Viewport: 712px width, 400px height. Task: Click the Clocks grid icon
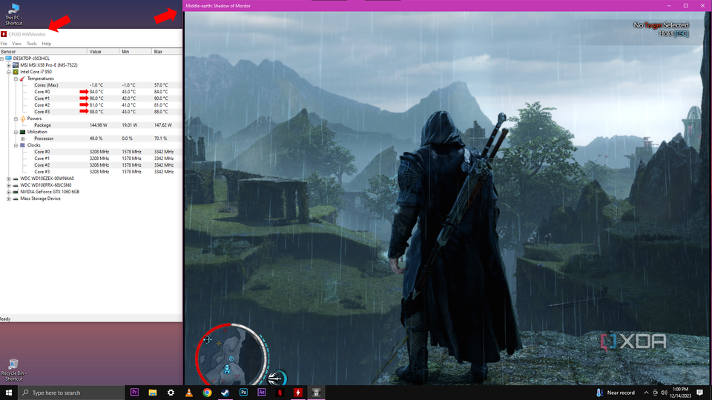pos(23,146)
